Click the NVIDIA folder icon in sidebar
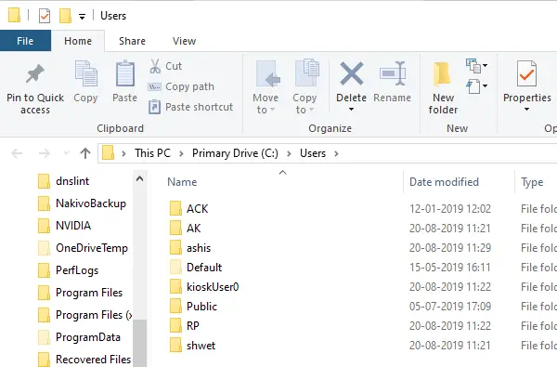The height and width of the screenshot is (367, 557). [44, 226]
